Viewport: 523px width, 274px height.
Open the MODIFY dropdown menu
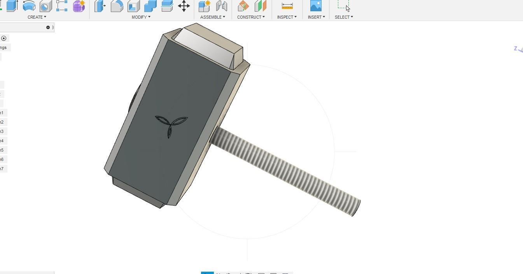141,17
